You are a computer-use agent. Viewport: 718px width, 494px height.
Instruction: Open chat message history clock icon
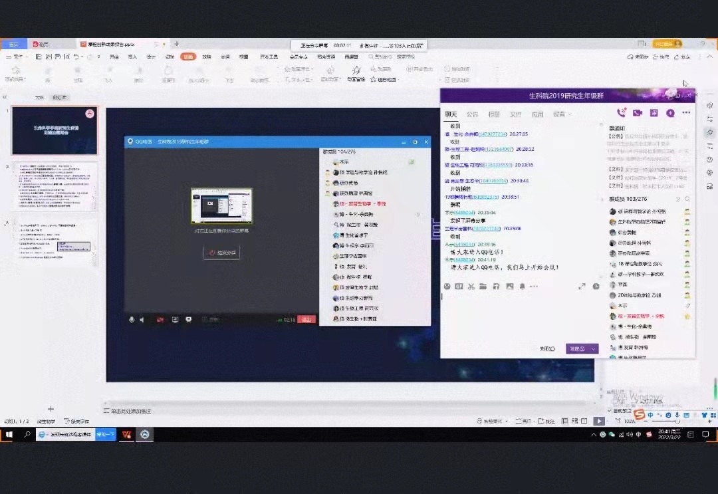pyautogui.click(x=596, y=287)
